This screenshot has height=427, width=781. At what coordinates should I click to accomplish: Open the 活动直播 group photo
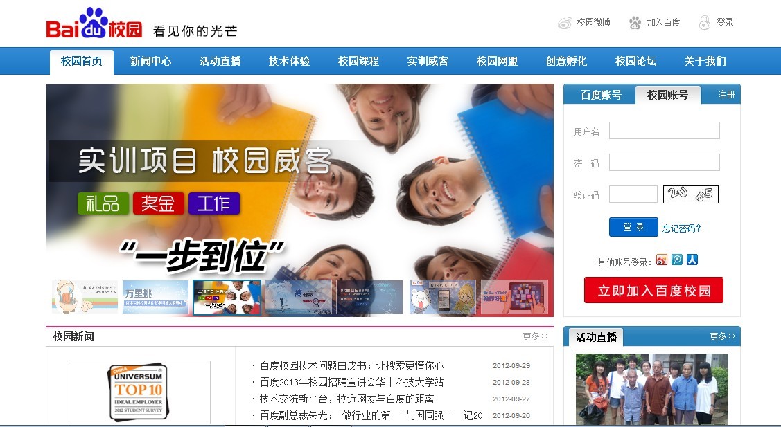click(652, 389)
